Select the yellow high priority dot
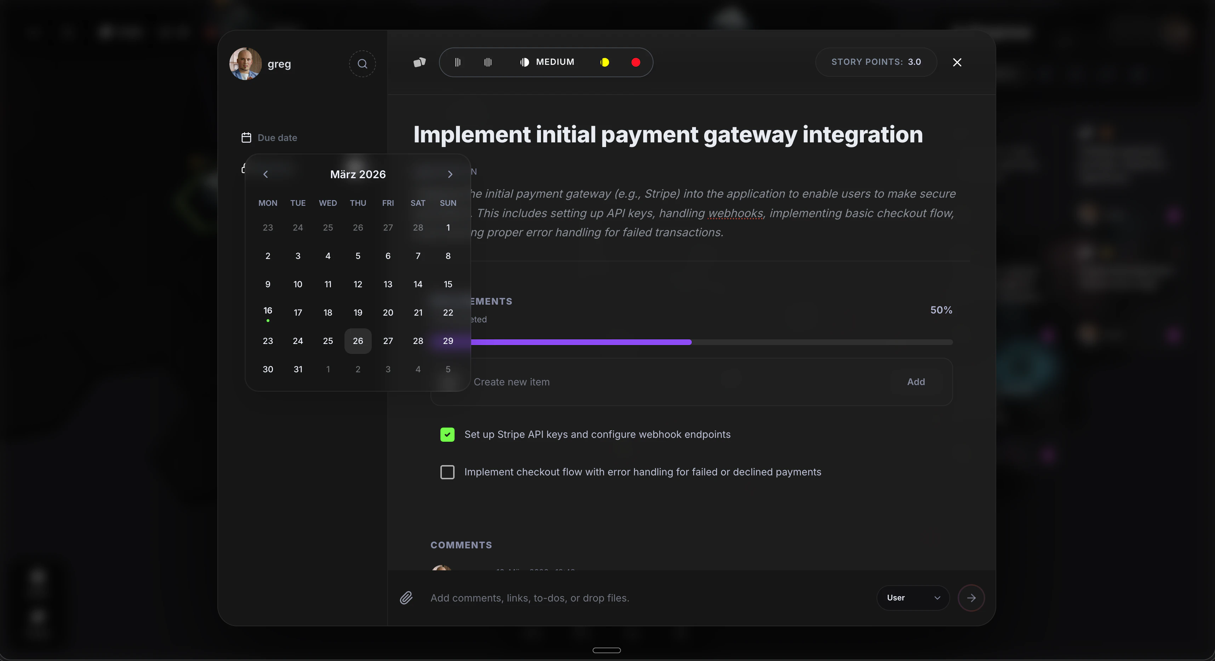Screen dimensions: 1215x661 point(604,62)
